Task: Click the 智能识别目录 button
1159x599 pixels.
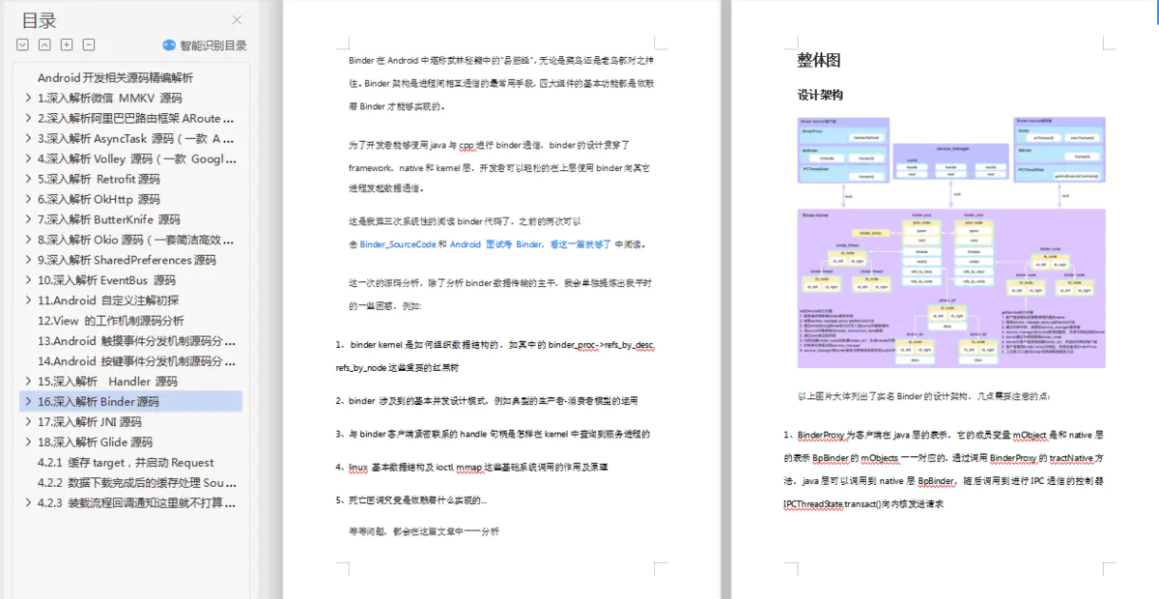Action: point(204,45)
